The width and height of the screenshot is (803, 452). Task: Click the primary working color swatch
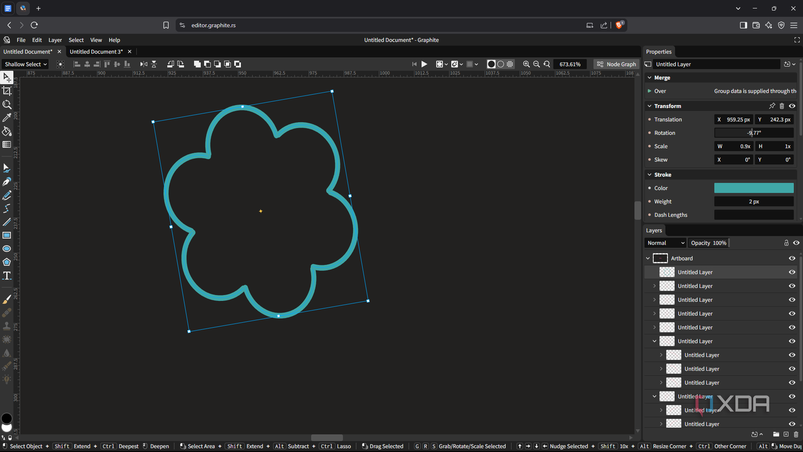(x=6, y=418)
